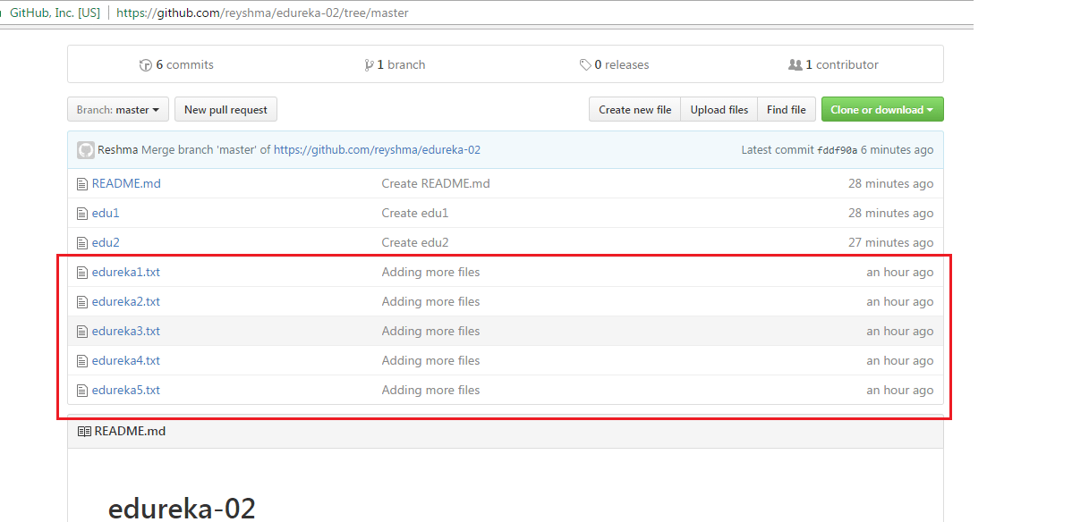Click the Reshma author name

click(x=117, y=149)
